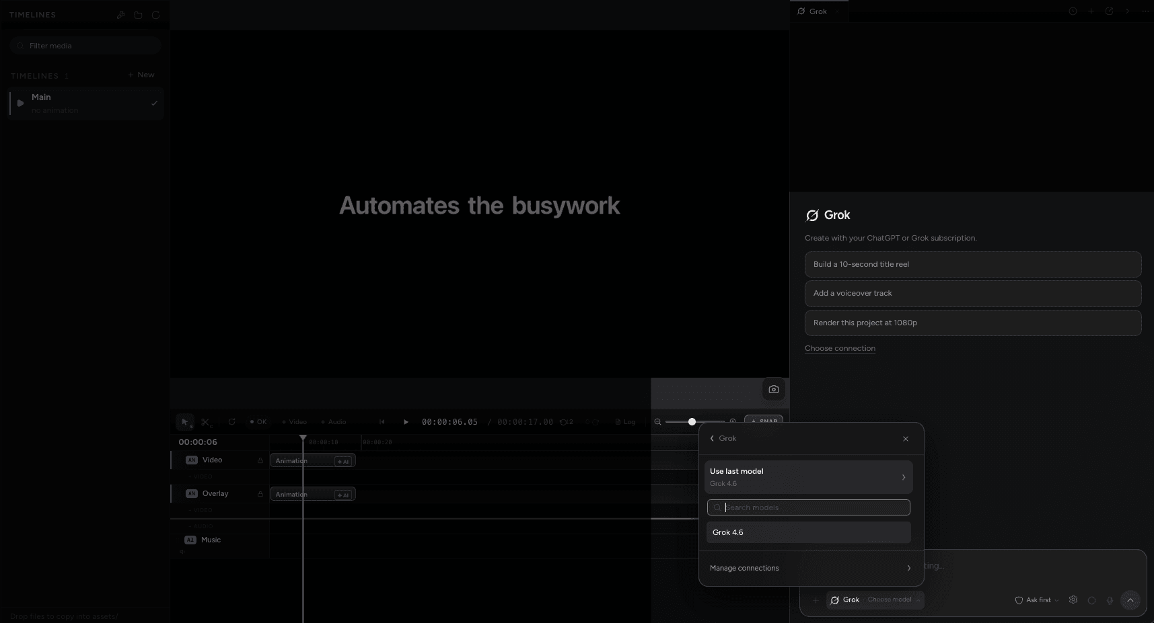This screenshot has height=623, width=1154.
Task: Open the Ask first permission dropdown
Action: (x=1037, y=600)
